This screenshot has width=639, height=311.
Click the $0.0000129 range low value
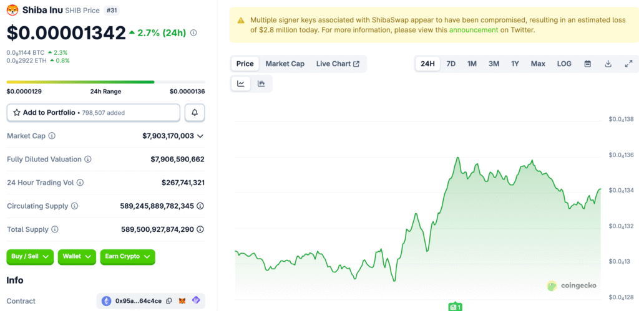(24, 92)
